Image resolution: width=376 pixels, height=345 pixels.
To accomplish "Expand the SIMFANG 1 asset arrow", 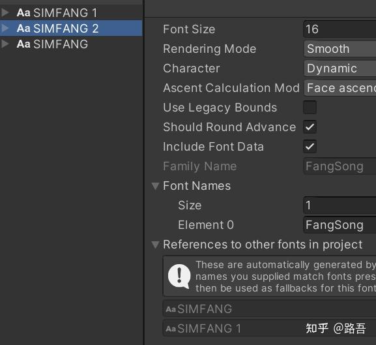I will 5,12.
